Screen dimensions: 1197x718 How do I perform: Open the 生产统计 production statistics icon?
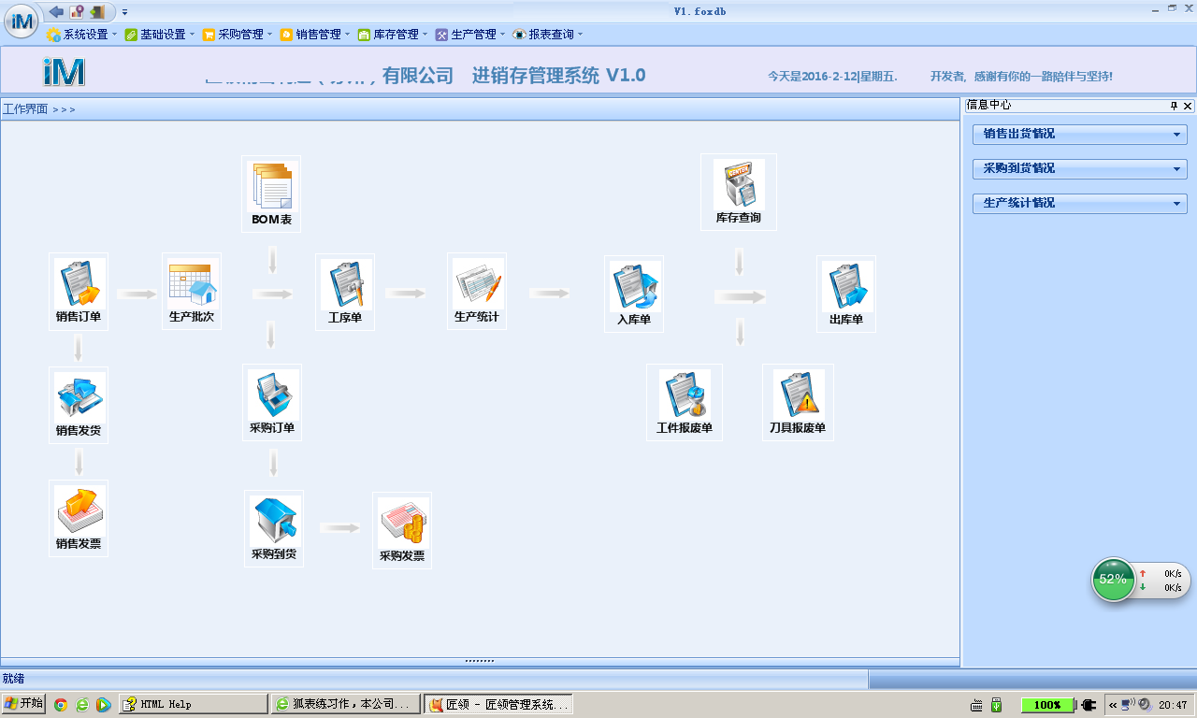click(477, 285)
